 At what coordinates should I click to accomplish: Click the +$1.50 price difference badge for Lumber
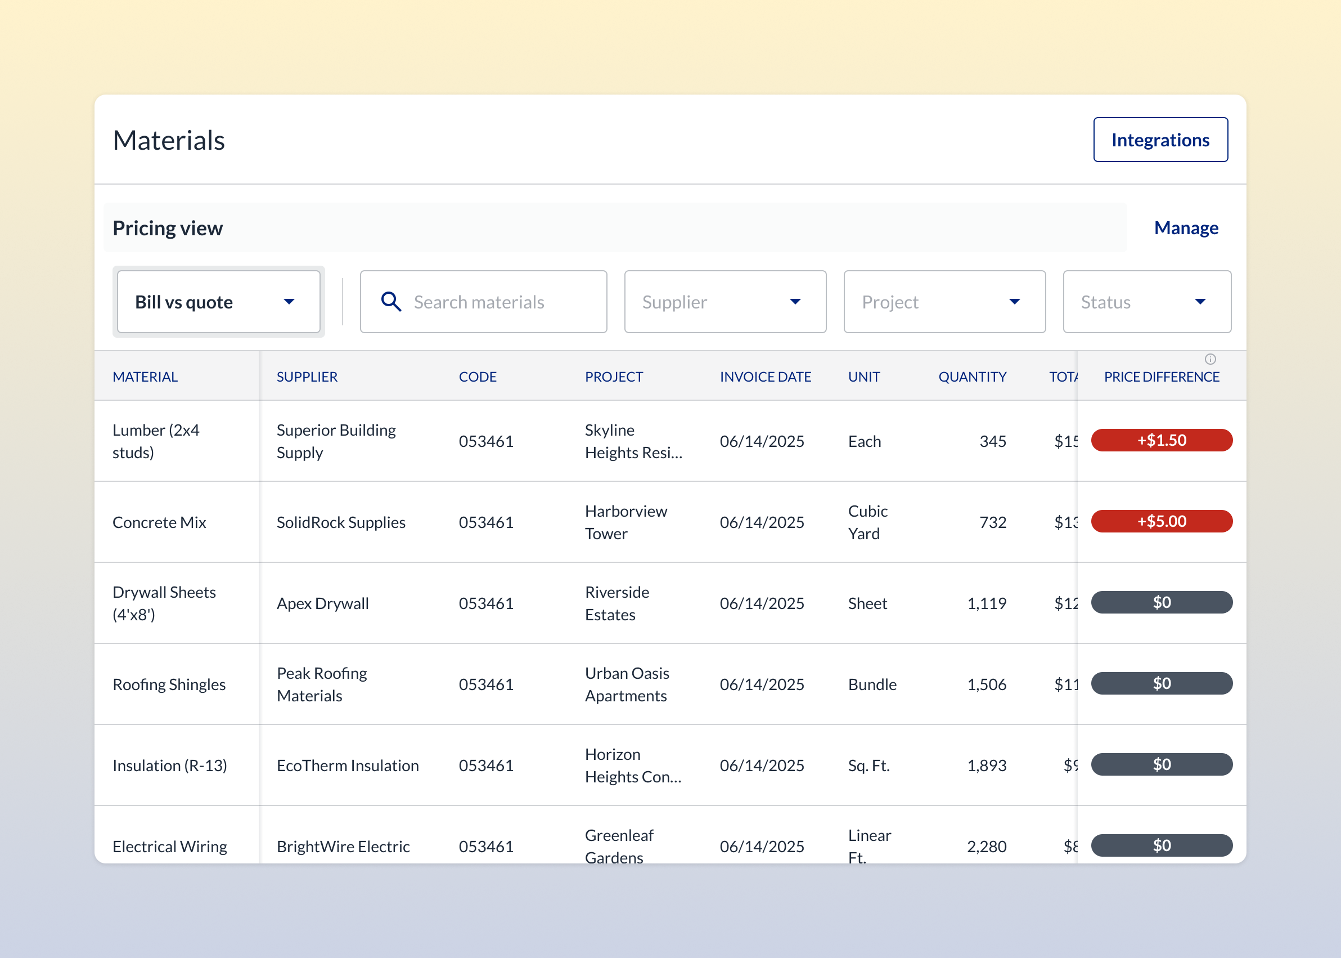click(x=1161, y=440)
